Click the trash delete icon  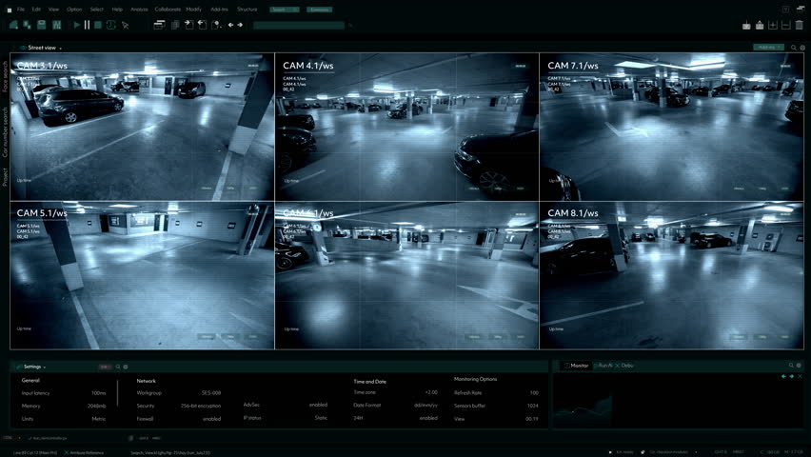coord(797,25)
